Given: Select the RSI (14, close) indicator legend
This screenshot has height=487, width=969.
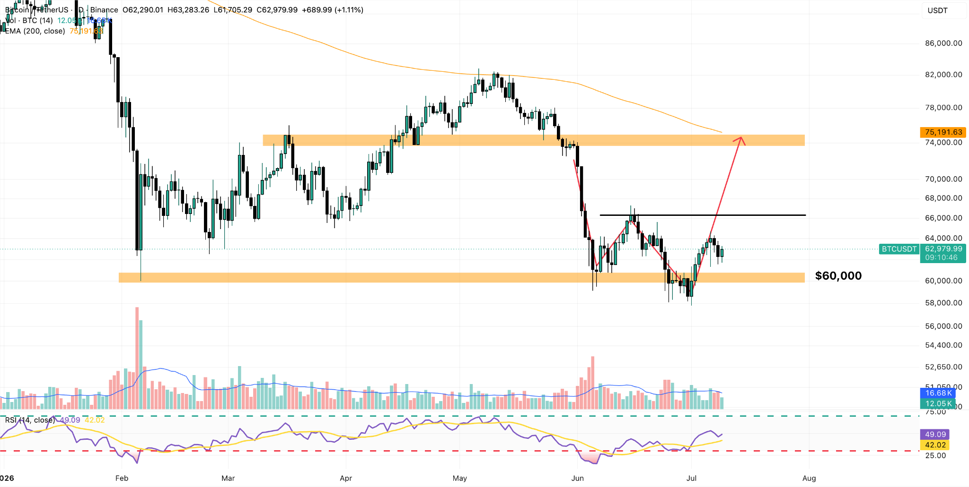Looking at the screenshot, I should [x=30, y=420].
